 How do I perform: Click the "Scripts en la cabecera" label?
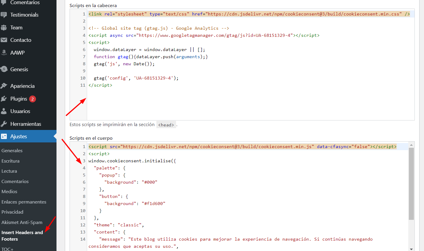(x=93, y=6)
